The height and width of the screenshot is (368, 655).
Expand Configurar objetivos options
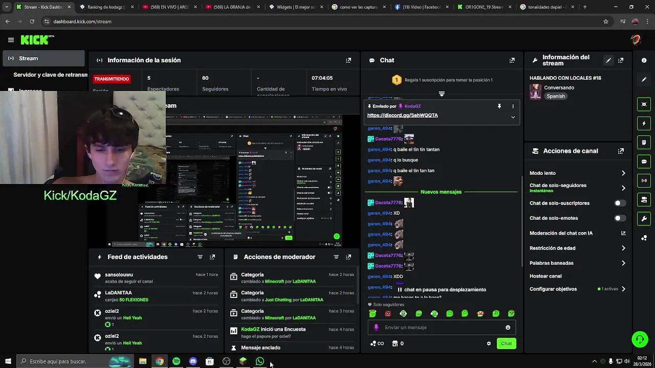[623, 289]
